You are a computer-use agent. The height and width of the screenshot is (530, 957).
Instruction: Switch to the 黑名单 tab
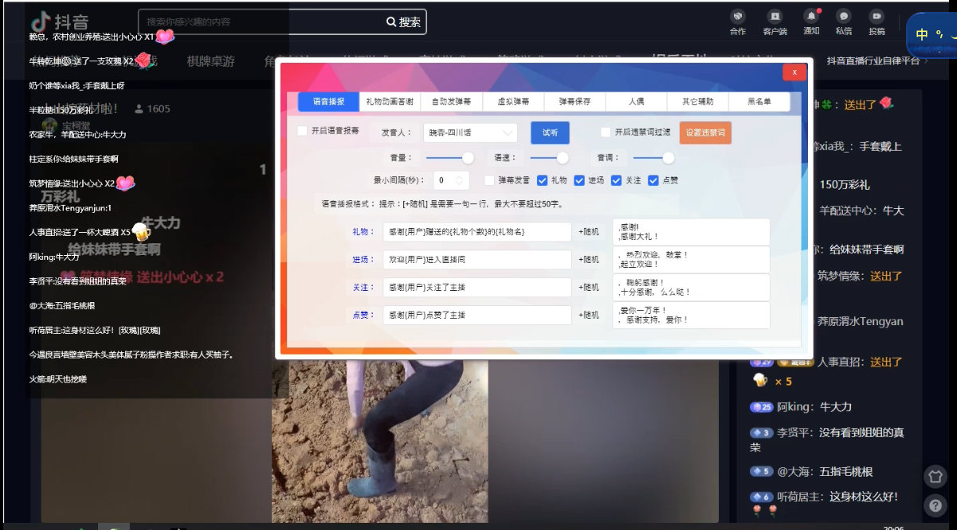[759, 102]
